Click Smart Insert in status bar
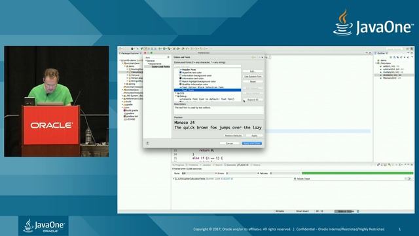 302,211
